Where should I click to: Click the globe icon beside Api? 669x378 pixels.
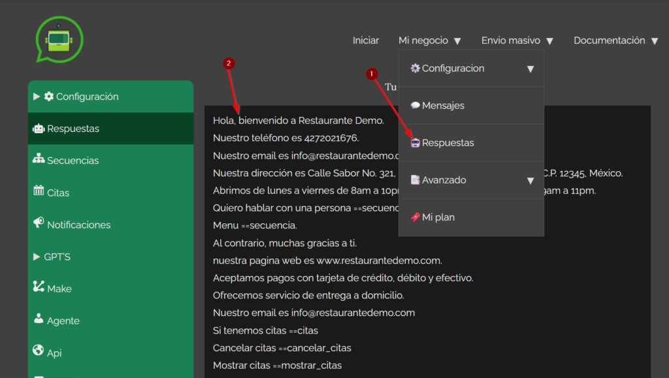[39, 351]
